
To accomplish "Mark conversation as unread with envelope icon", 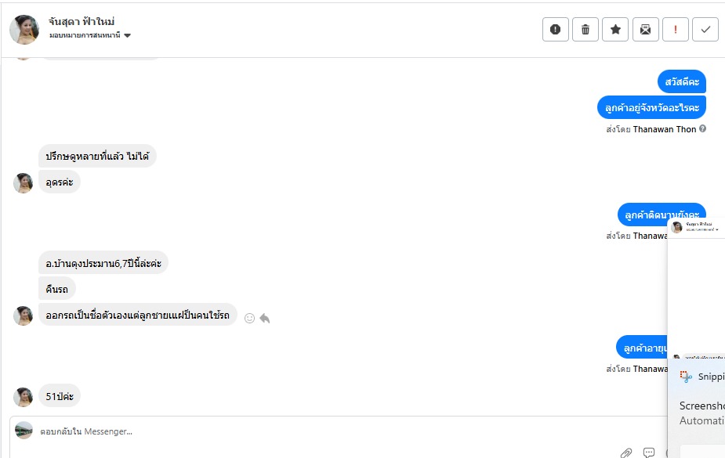I will pyautogui.click(x=645, y=30).
